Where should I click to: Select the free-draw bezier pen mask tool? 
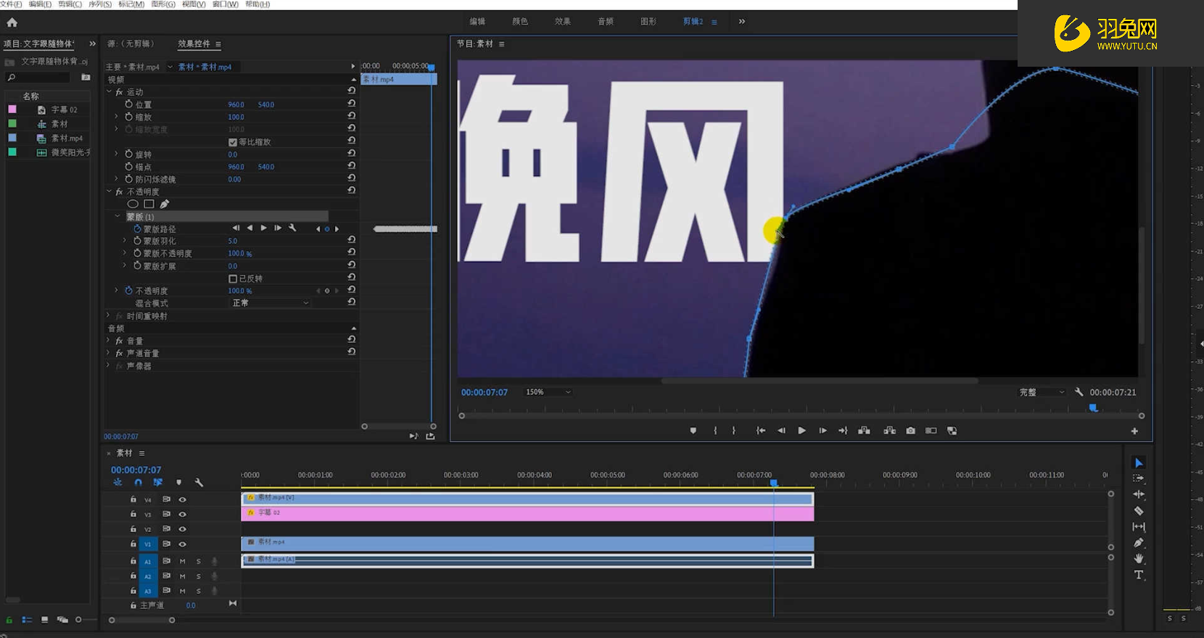165,204
